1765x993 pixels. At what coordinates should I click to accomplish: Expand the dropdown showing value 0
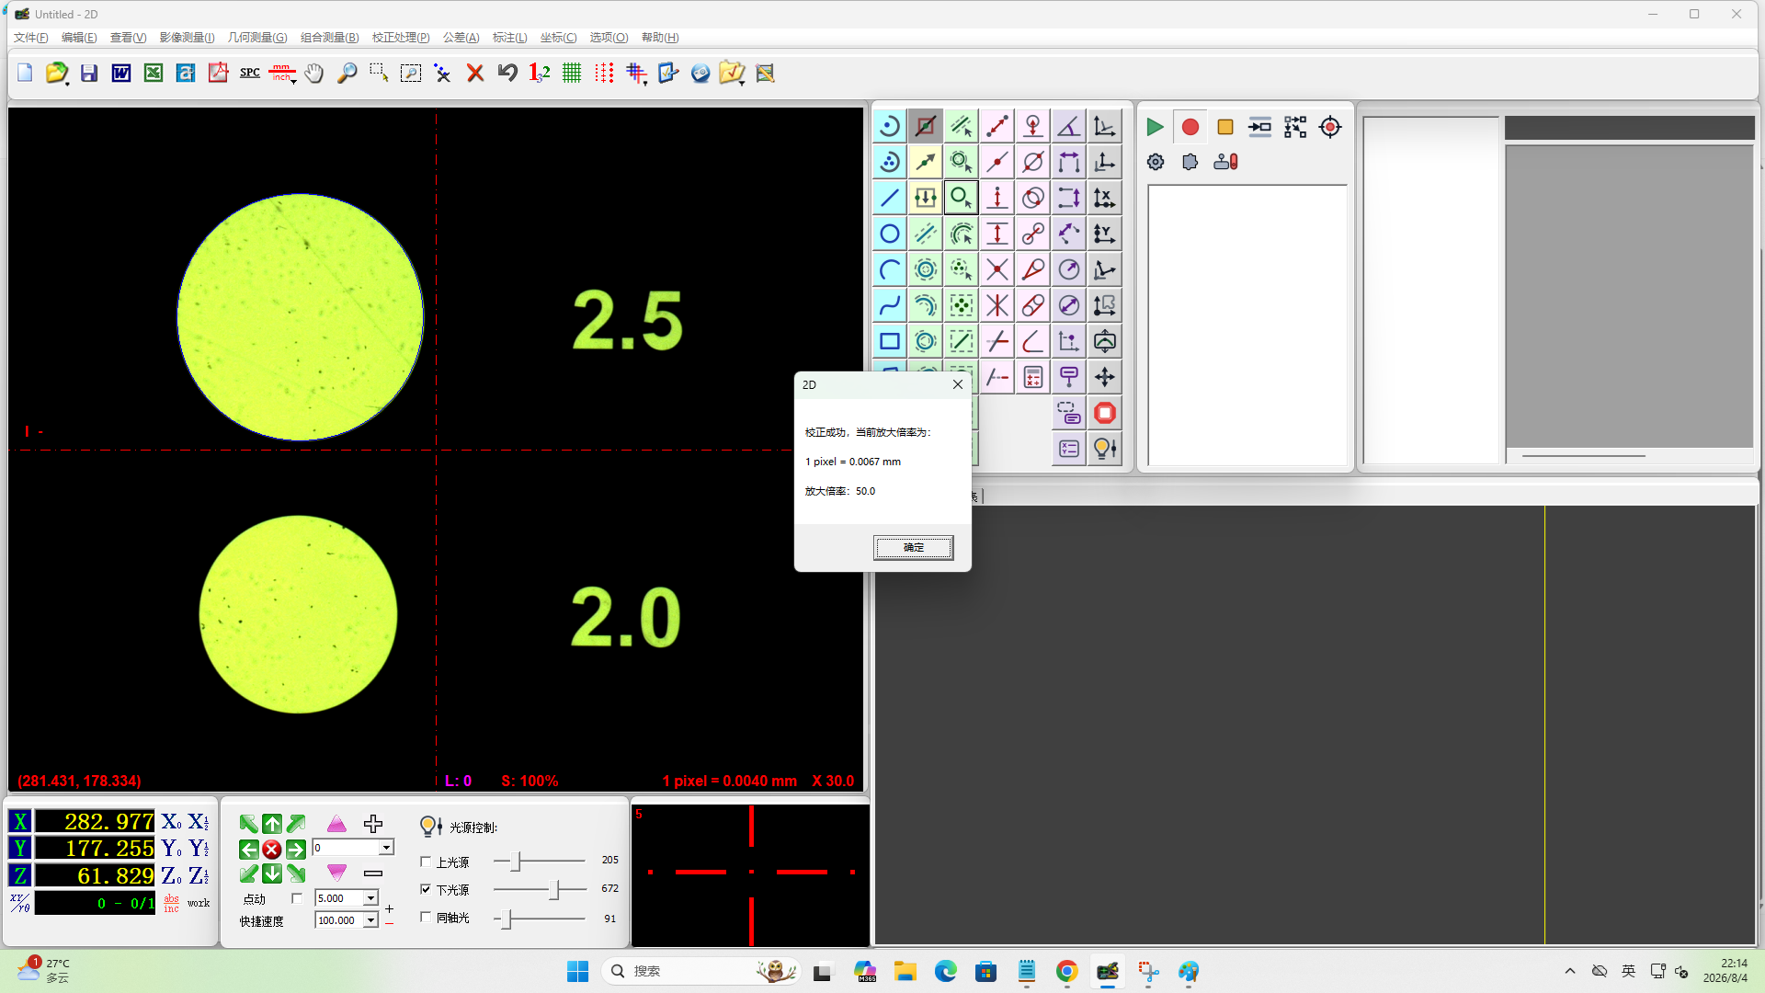[x=386, y=848]
